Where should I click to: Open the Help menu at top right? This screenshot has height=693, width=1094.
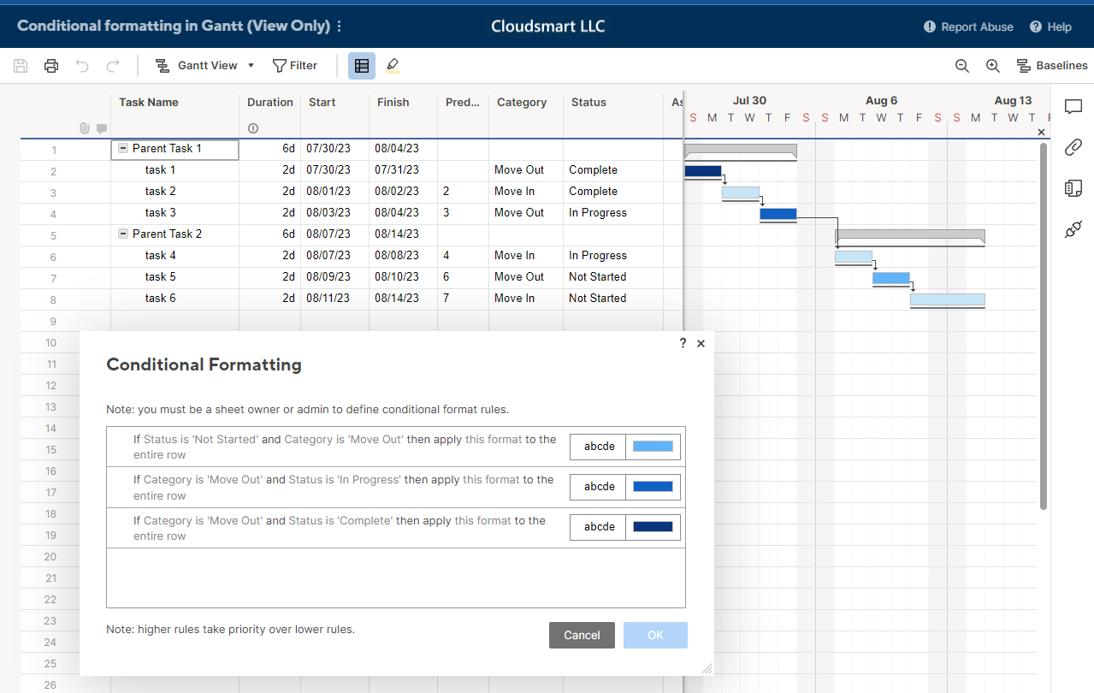1050,27
